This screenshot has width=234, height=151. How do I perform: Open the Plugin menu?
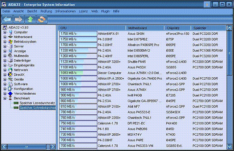tap(105, 11)
